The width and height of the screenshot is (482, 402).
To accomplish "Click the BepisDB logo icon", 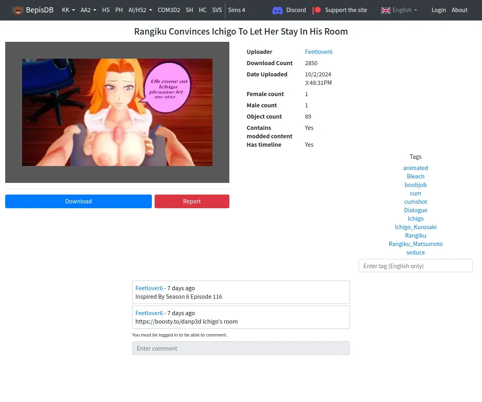I will (x=18, y=10).
